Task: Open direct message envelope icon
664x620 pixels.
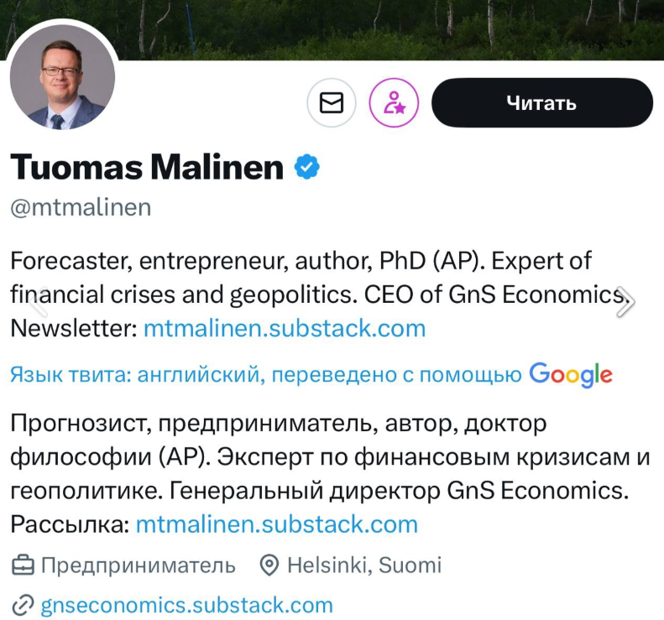Action: (332, 103)
